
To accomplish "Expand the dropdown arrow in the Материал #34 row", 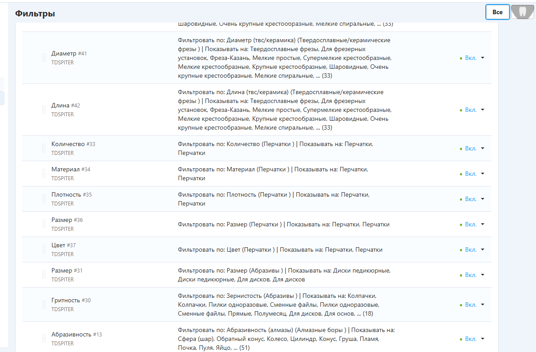I will pyautogui.click(x=483, y=174).
